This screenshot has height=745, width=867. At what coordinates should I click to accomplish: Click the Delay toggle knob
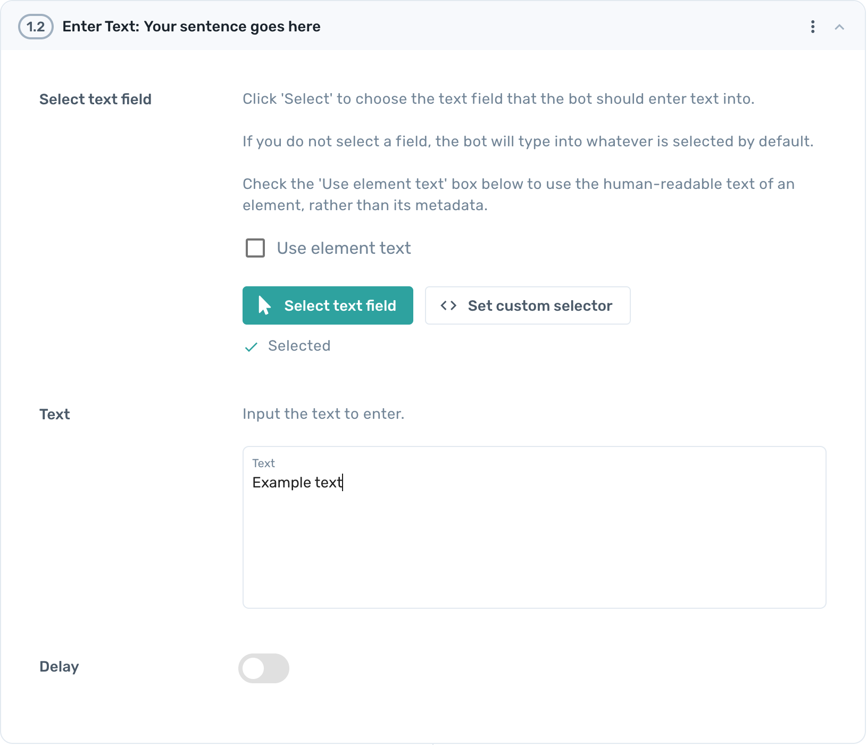pyautogui.click(x=254, y=668)
